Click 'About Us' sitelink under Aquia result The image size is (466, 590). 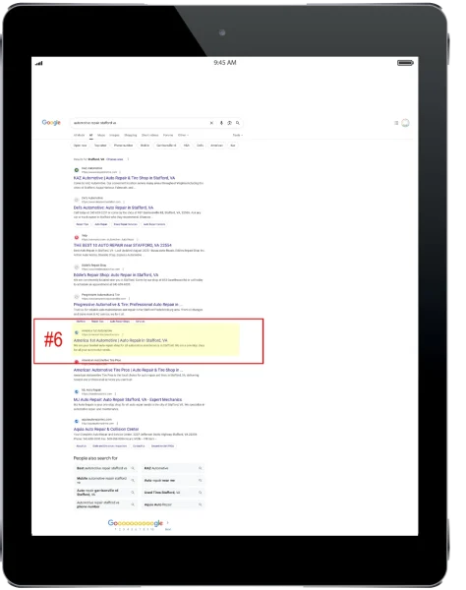click(82, 446)
